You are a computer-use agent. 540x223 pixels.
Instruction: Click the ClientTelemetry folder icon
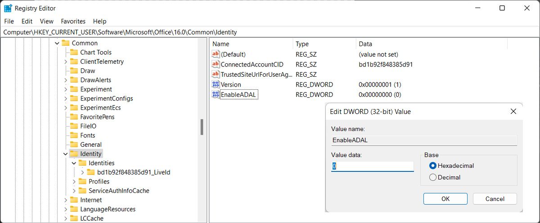tap(74, 61)
